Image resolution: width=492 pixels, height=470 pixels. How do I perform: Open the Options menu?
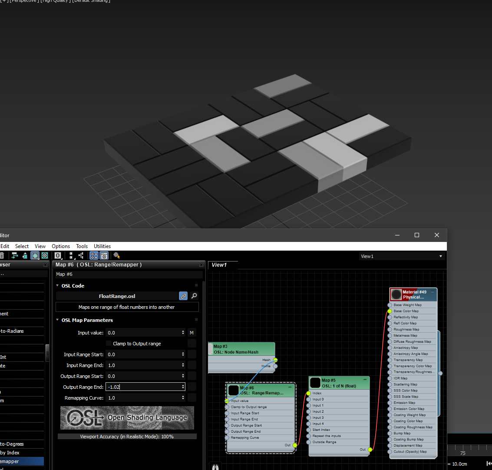point(60,246)
